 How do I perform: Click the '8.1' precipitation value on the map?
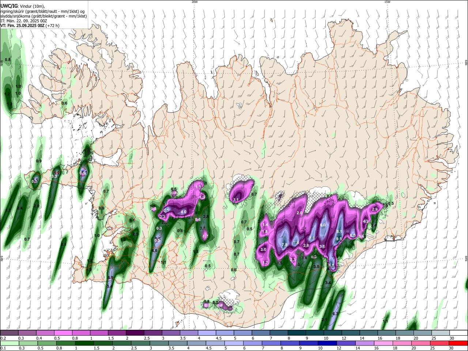[x=339, y=231]
